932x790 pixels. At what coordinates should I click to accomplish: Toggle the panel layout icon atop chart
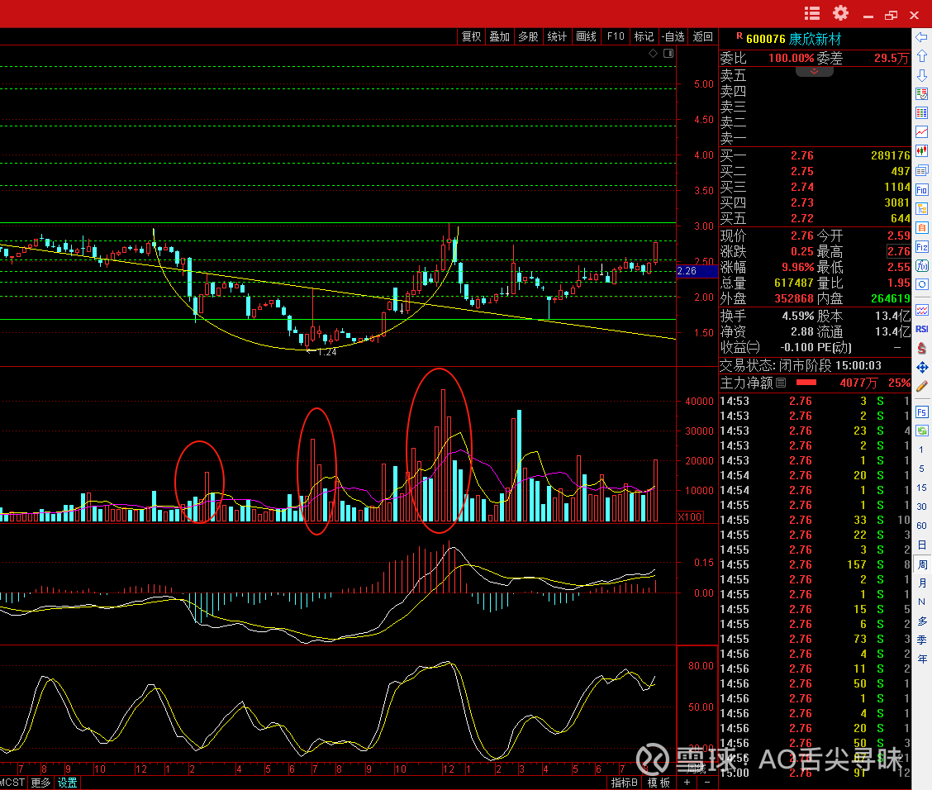668,54
